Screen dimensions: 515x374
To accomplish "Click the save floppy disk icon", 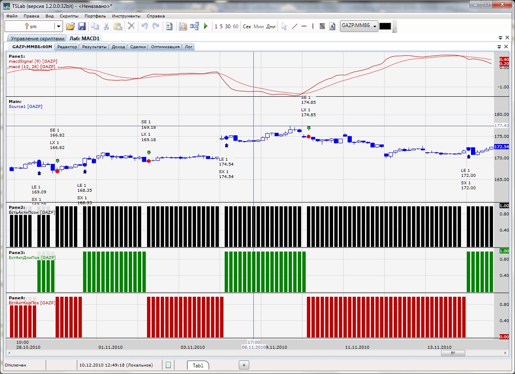I will click(x=81, y=26).
